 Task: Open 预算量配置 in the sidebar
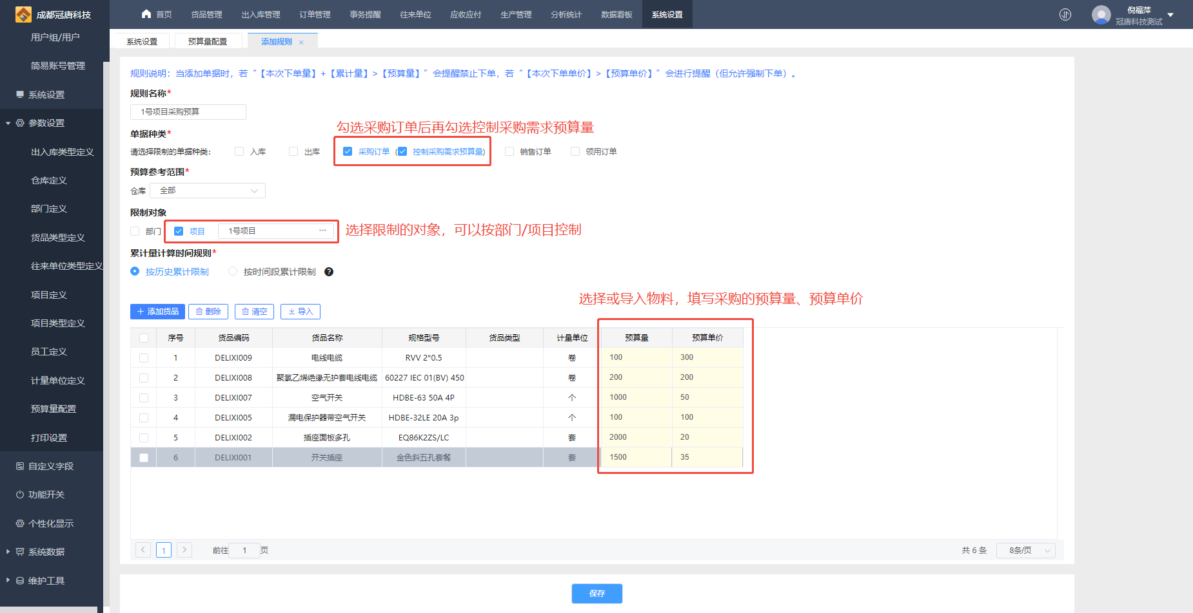click(x=54, y=409)
